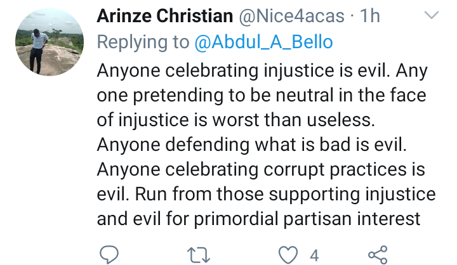Click the 'Run from those supporting injustice' text

click(x=286, y=194)
